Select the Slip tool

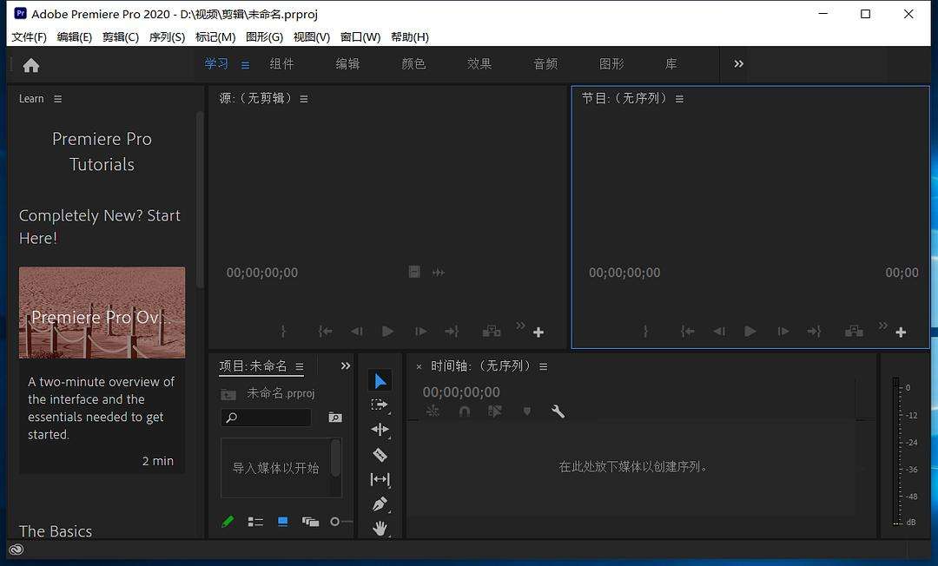(x=380, y=479)
